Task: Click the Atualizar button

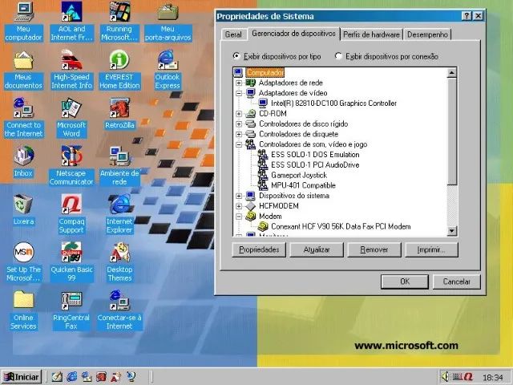Action: pos(317,249)
